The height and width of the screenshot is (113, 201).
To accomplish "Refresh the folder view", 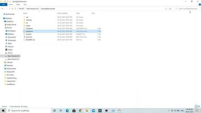I will pos(170,9).
